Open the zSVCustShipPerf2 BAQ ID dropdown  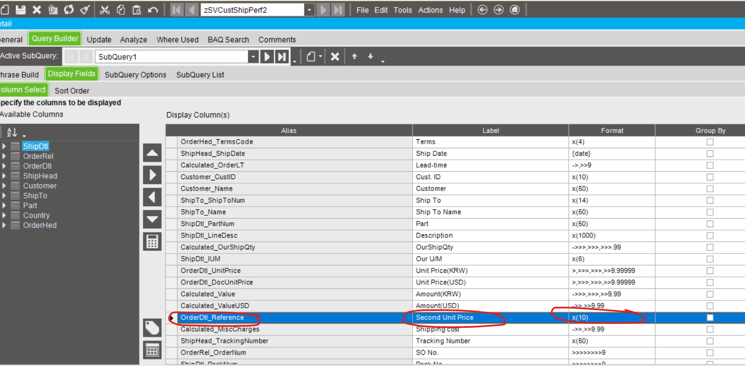(310, 9)
